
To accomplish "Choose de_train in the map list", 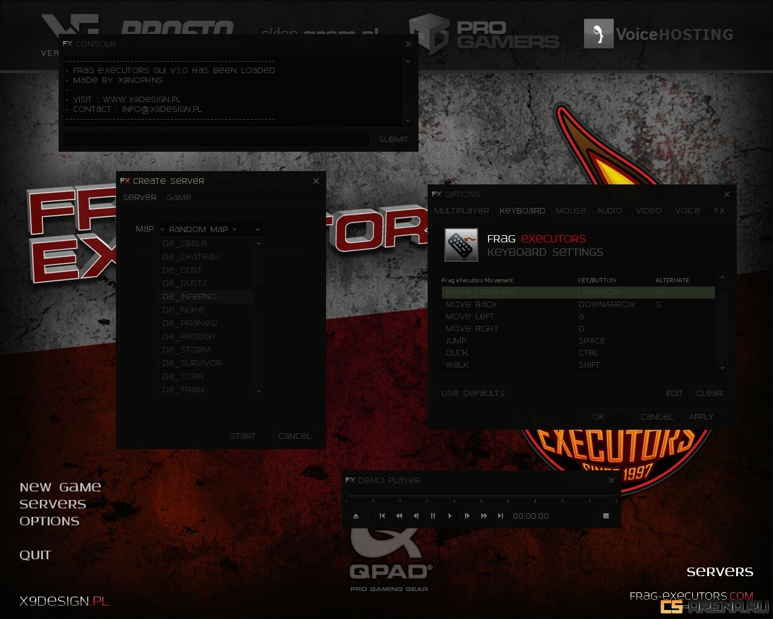I will coord(183,389).
